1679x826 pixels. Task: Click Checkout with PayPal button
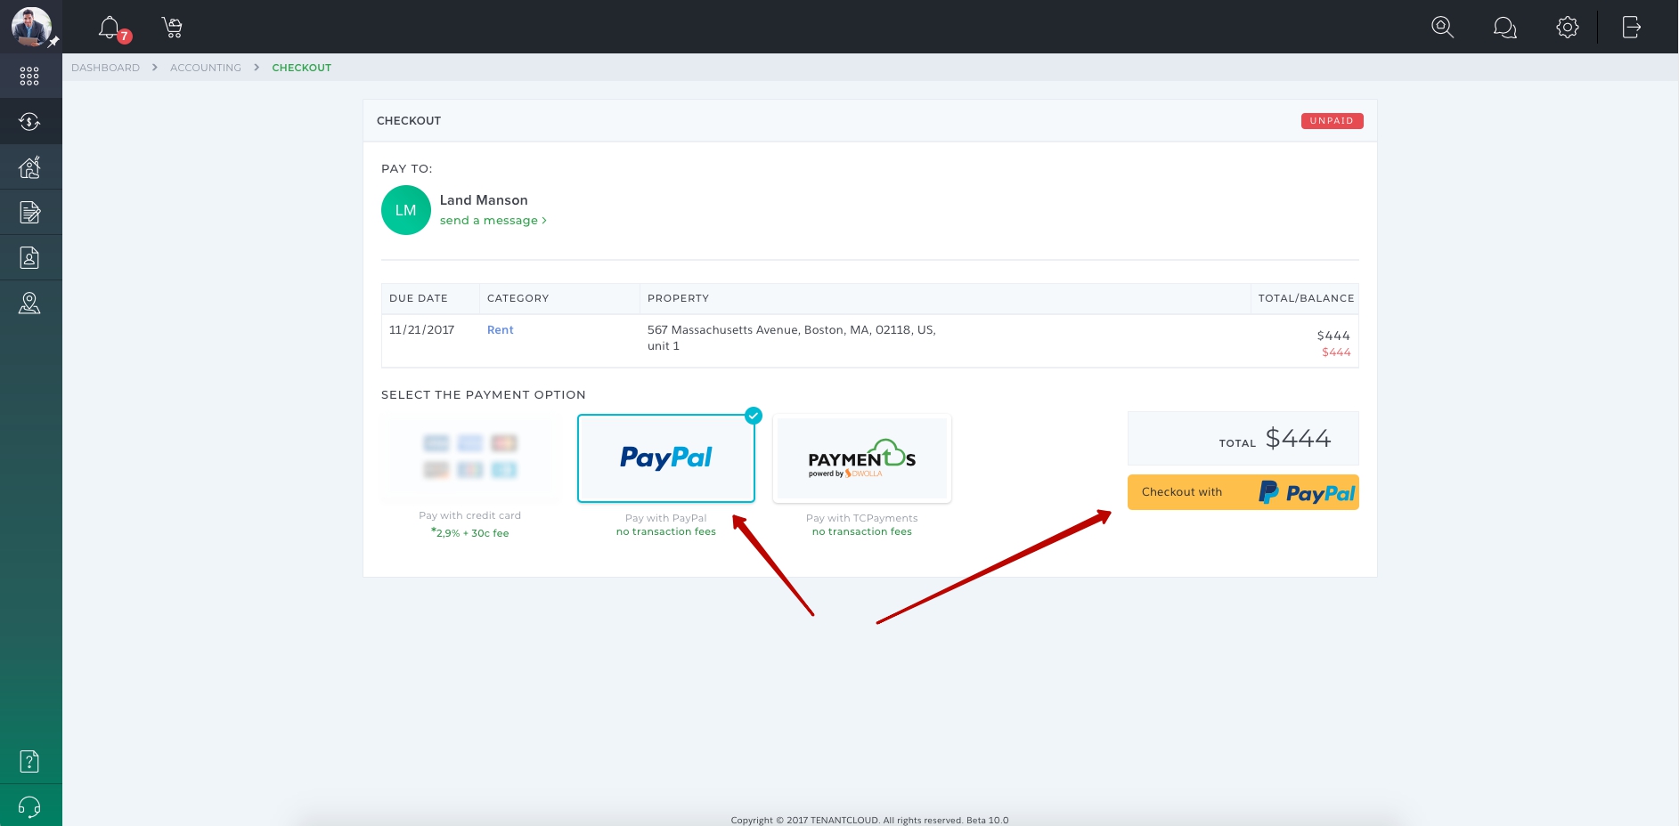(x=1243, y=492)
